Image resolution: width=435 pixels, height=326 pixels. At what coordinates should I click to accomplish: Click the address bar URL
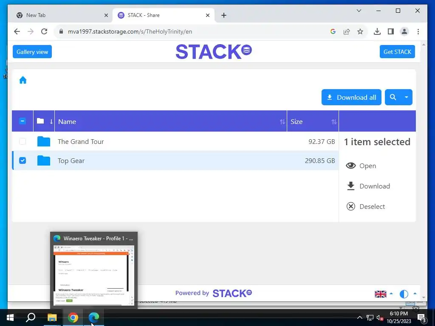click(130, 31)
